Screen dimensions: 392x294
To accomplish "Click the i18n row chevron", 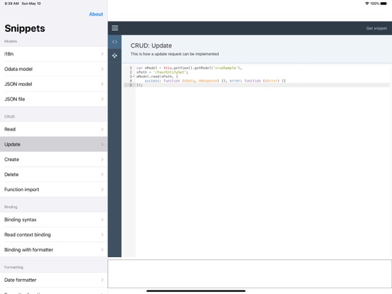I will [x=102, y=54].
